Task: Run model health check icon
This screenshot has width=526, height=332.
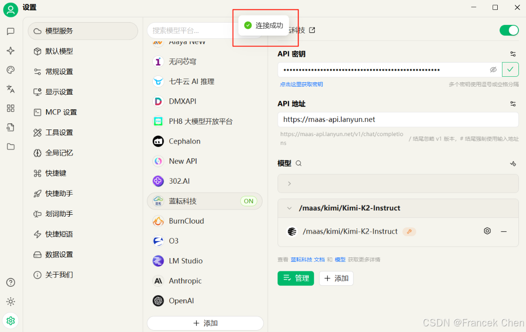Action: point(513,163)
